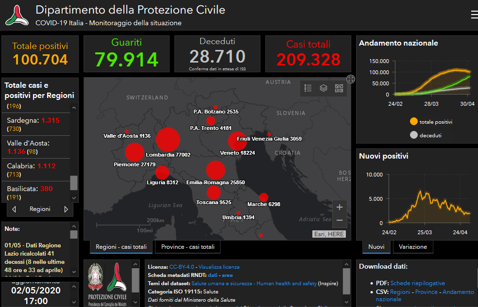Open the map layers list
Viewport: 478px width, 307px height.
pyautogui.click(x=324, y=88)
